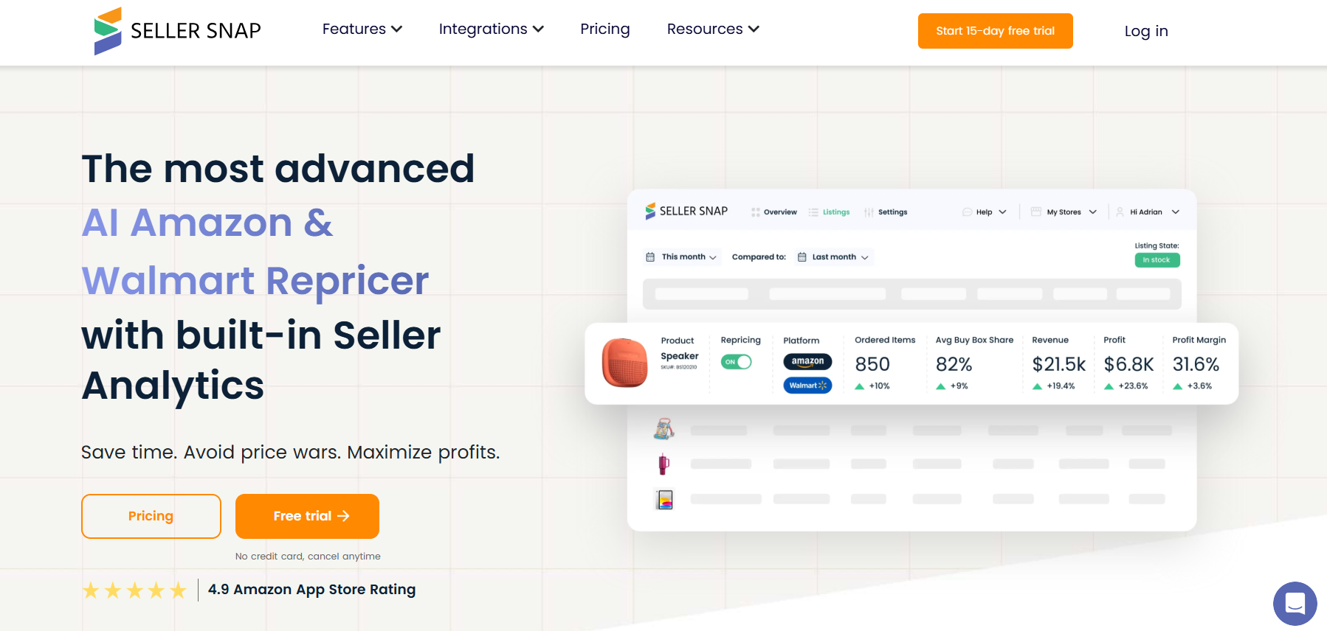Select the Listings tab in dashboard preview
1327x631 pixels.
point(829,212)
